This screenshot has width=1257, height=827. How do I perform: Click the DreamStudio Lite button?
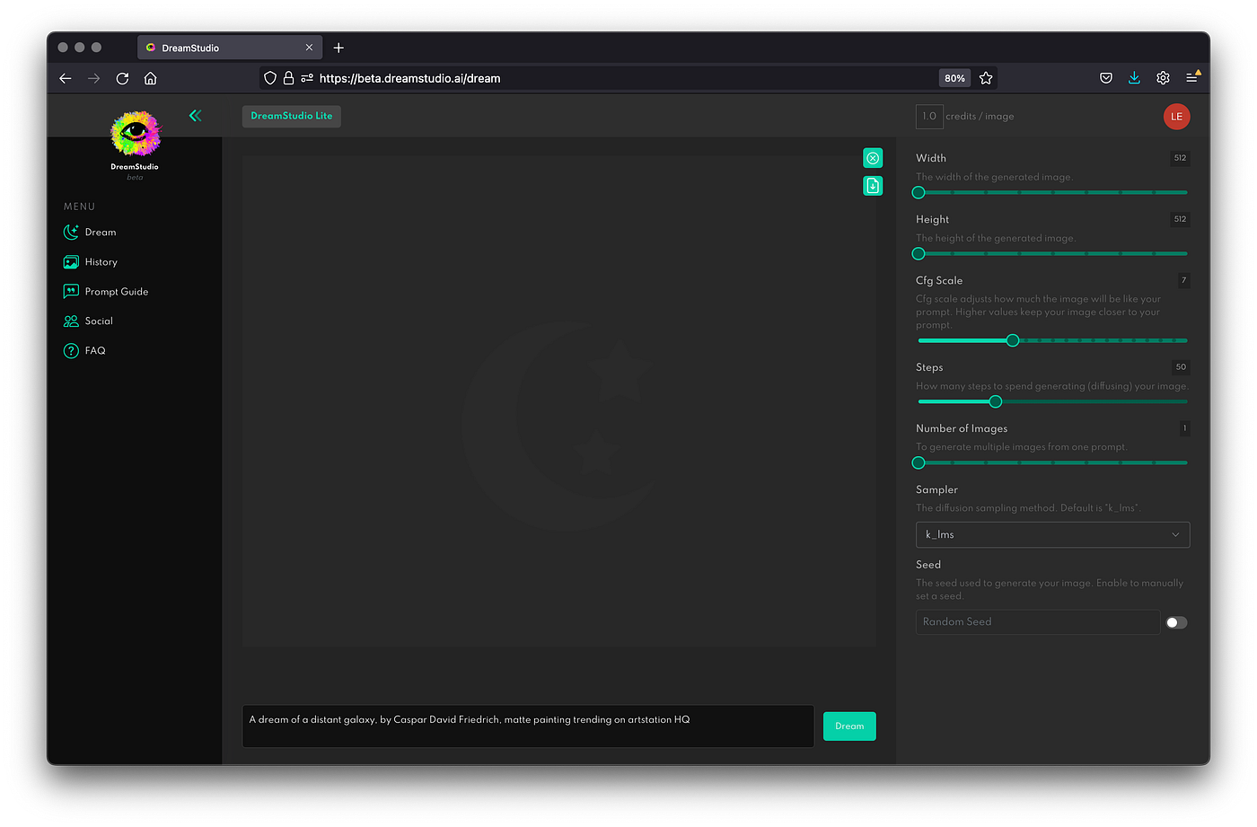[291, 116]
